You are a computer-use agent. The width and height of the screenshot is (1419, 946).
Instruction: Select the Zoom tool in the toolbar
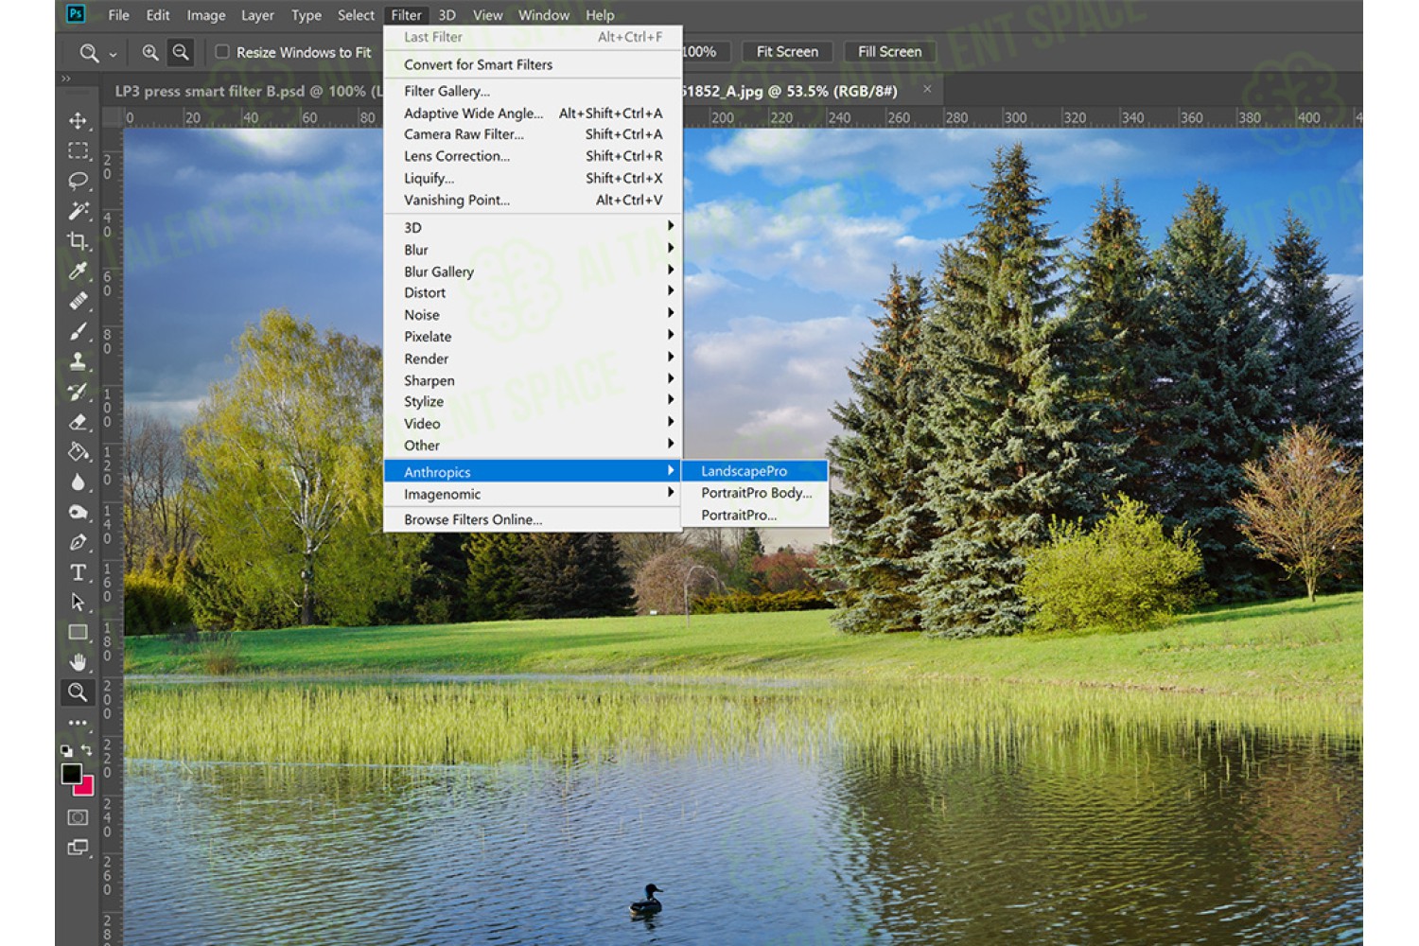click(78, 692)
